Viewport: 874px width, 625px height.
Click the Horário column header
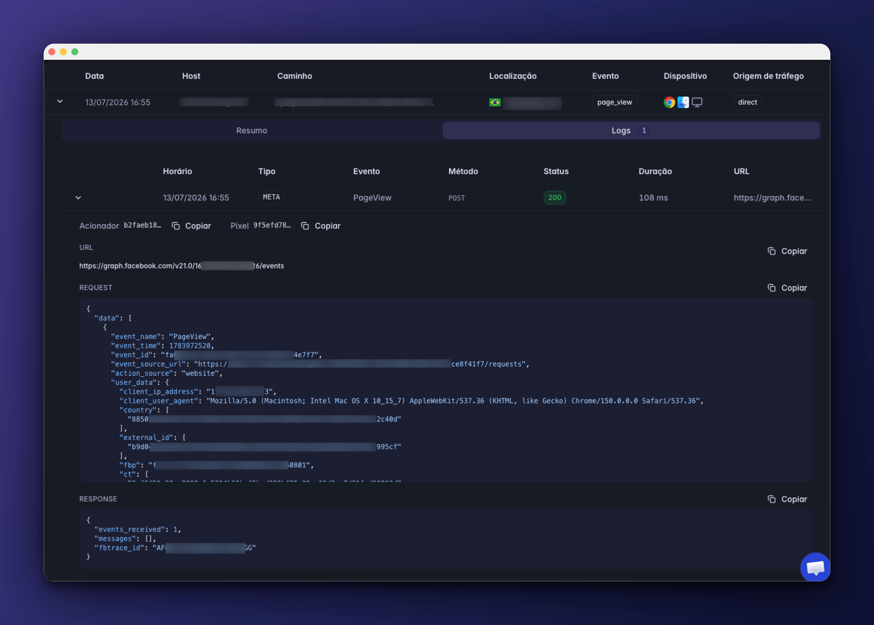tap(177, 171)
